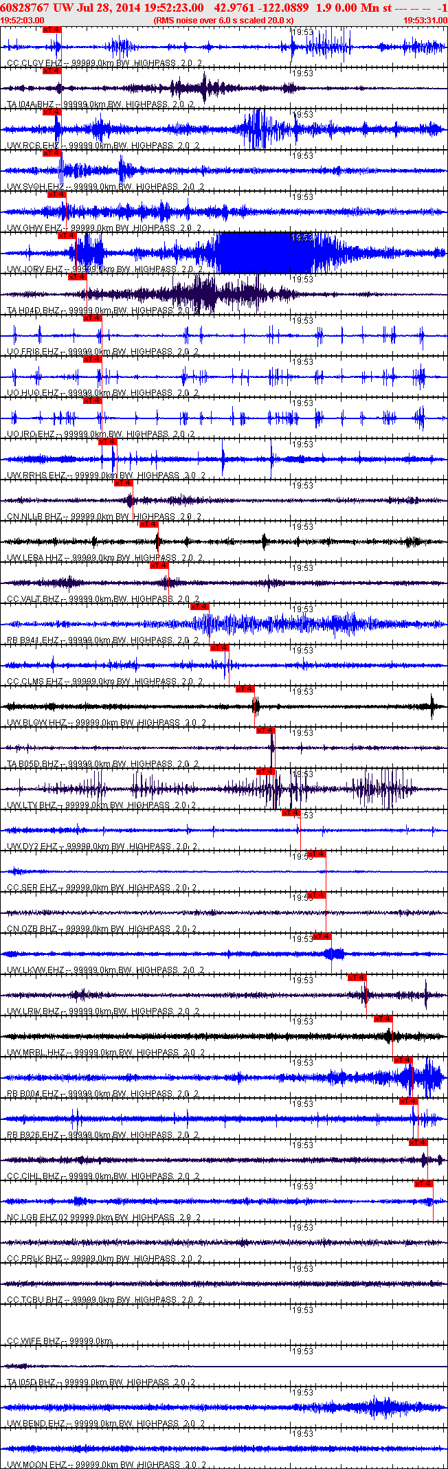Select the pick marker on UO.FRIS trace
Screen dimensions: 448x1469
[92, 318]
